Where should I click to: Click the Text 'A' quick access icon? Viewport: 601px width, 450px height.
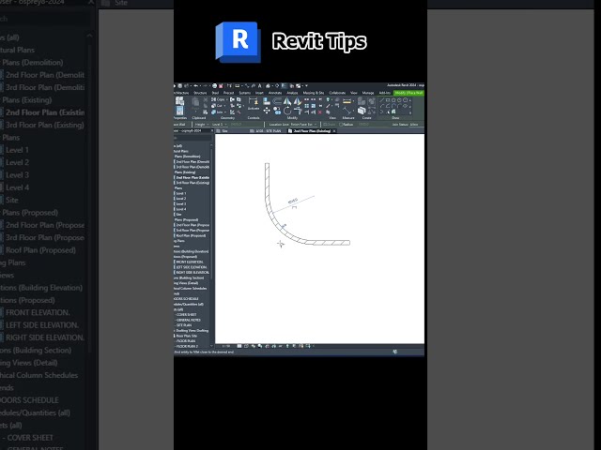(260, 86)
